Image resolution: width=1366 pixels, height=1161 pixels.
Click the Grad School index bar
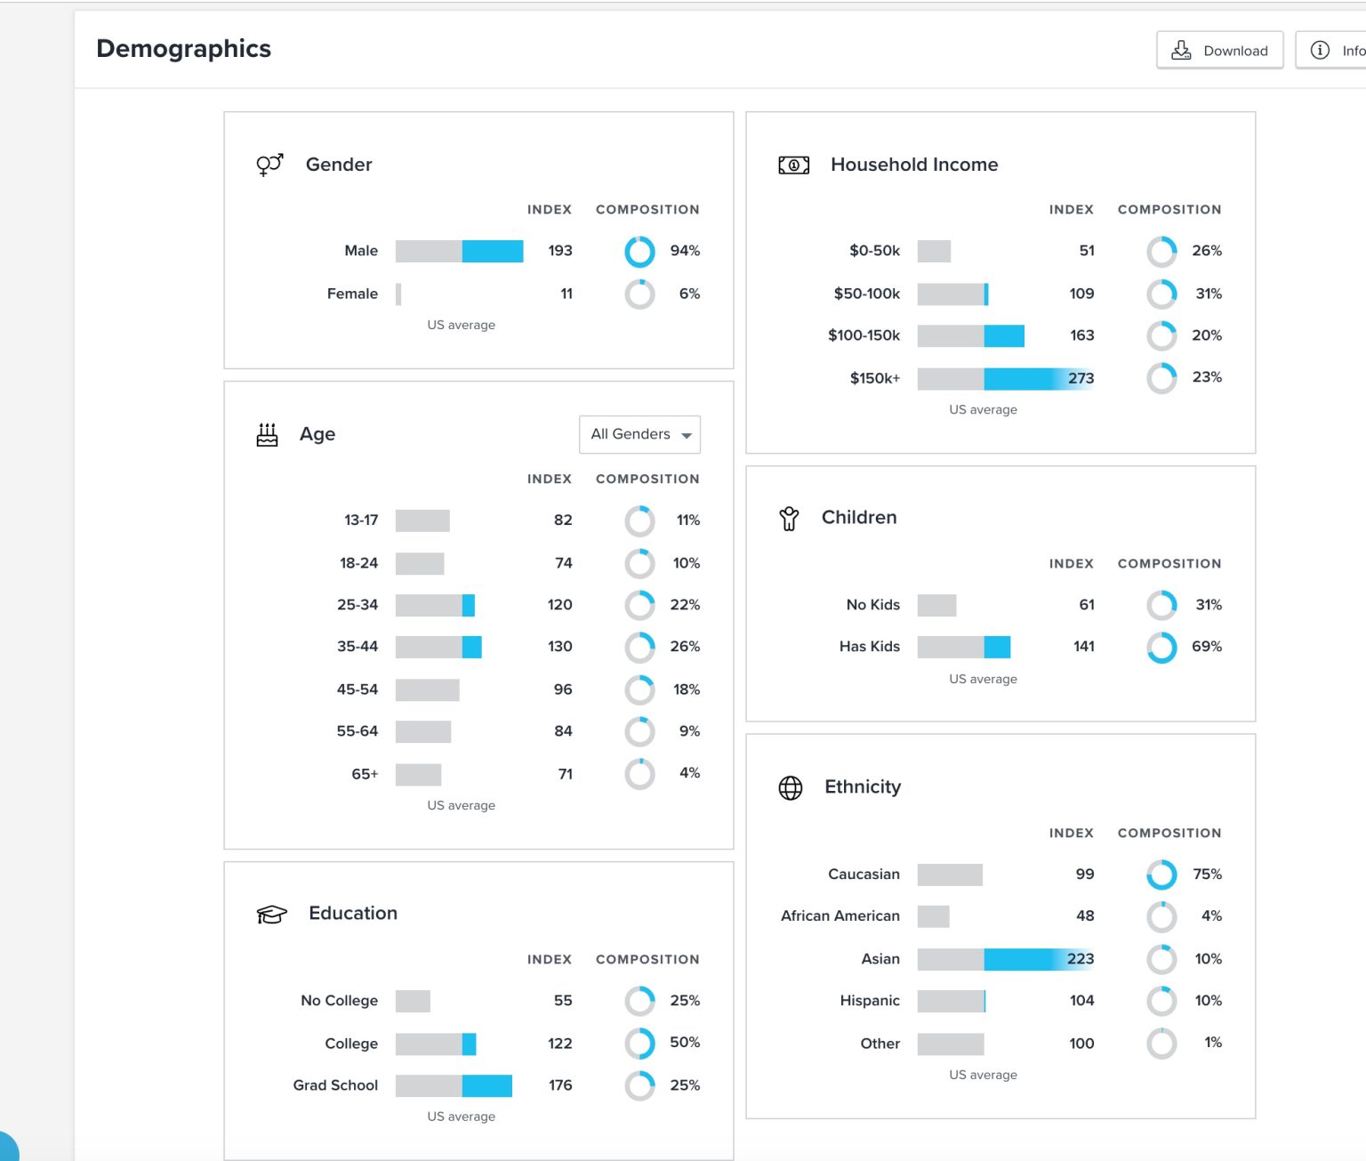pyautogui.click(x=454, y=1085)
